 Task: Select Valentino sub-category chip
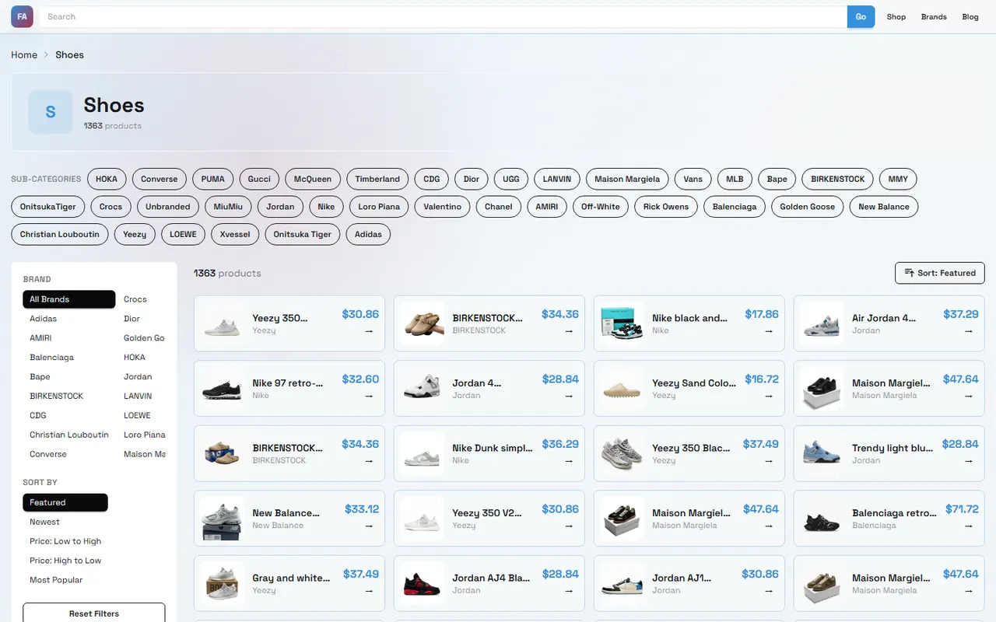coord(442,207)
